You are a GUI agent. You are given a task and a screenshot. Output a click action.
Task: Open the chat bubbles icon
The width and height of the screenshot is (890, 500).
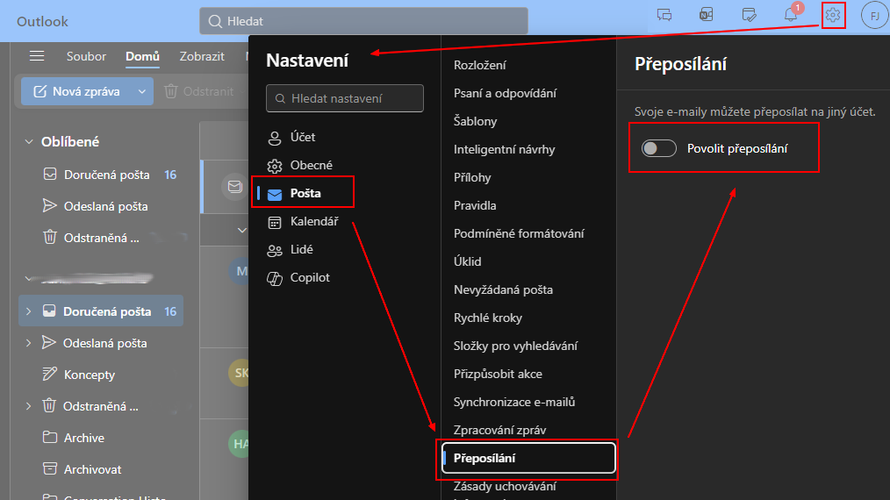664,15
